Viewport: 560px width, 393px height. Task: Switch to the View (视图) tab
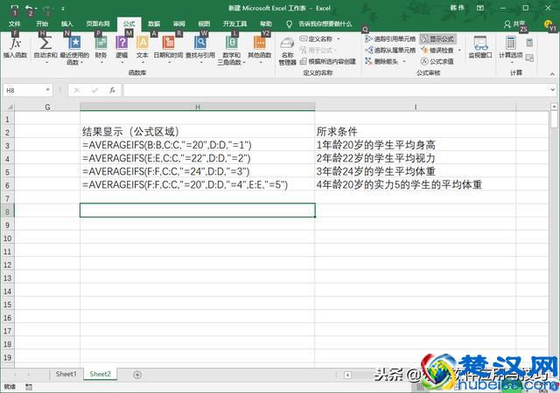[x=204, y=24]
